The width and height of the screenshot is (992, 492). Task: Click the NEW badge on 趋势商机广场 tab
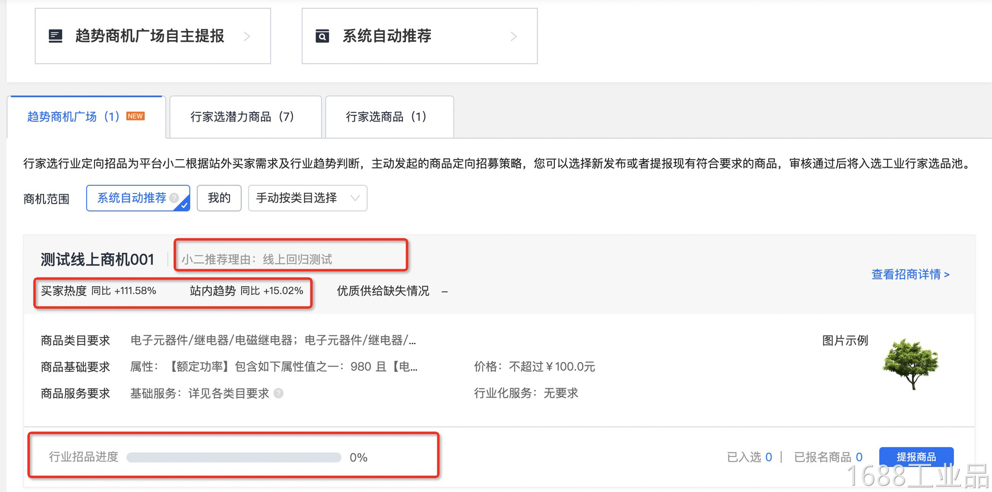click(135, 116)
